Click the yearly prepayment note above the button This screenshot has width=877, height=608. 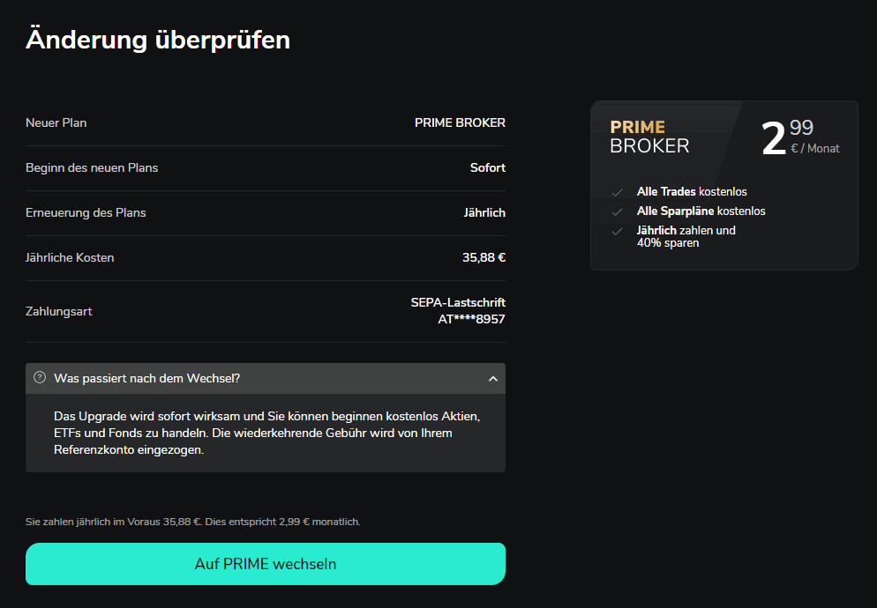point(193,522)
